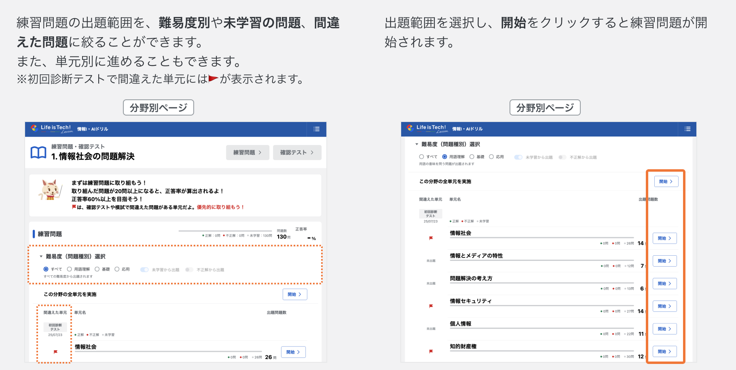The image size is (736, 370).
Task: Click 個人情報 unit name
Action: [461, 324]
